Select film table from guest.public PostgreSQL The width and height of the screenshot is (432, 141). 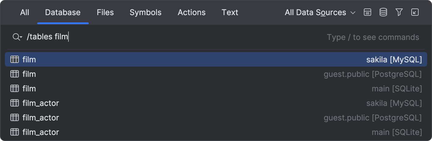(x=29, y=74)
